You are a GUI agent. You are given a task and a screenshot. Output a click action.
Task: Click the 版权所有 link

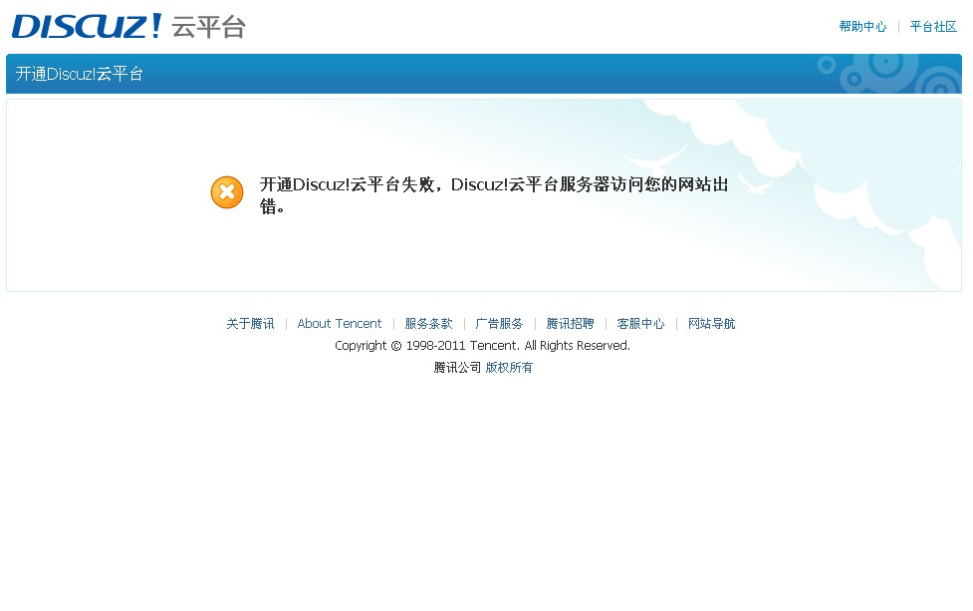(509, 368)
